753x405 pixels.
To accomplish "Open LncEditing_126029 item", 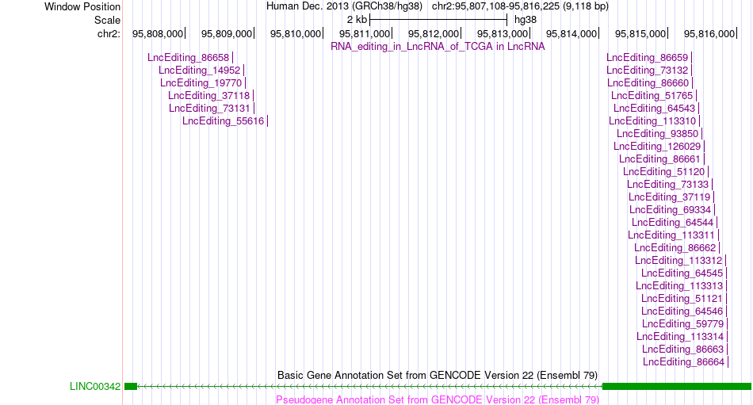I will pyautogui.click(x=657, y=147).
